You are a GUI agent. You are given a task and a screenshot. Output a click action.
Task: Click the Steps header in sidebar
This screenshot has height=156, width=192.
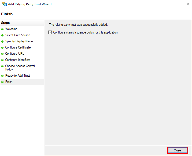(x=5, y=23)
